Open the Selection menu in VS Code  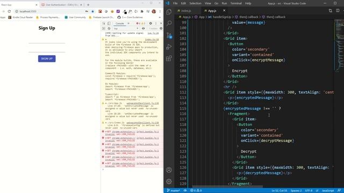[x=195, y=3]
